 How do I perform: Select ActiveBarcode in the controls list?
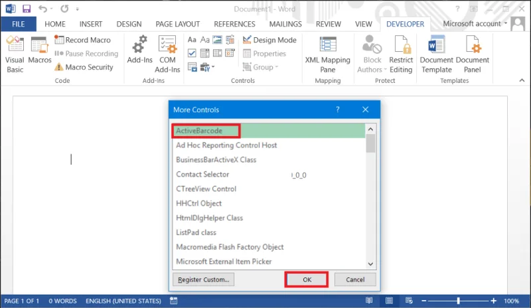269,131
